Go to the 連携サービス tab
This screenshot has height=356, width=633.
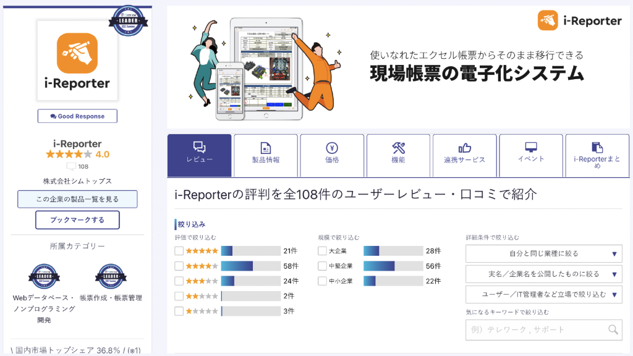click(465, 155)
